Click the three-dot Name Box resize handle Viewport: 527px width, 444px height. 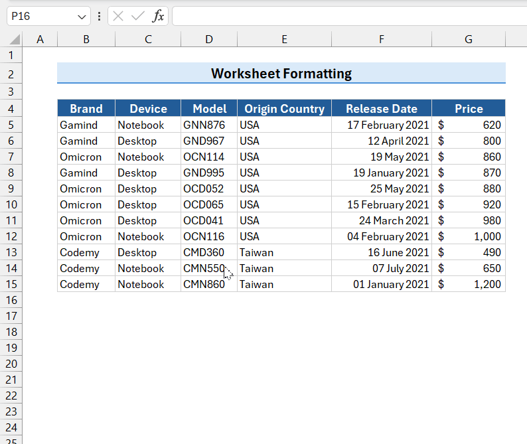tap(99, 16)
